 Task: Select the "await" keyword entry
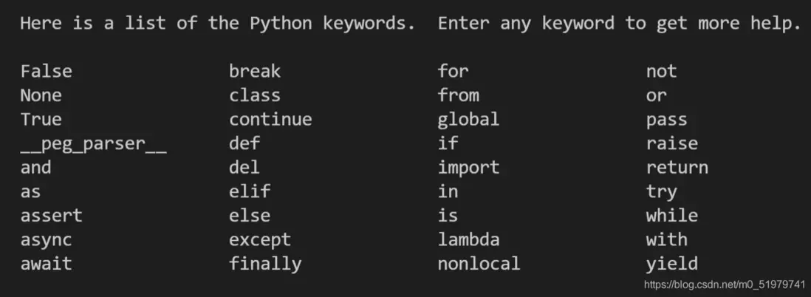(46, 264)
